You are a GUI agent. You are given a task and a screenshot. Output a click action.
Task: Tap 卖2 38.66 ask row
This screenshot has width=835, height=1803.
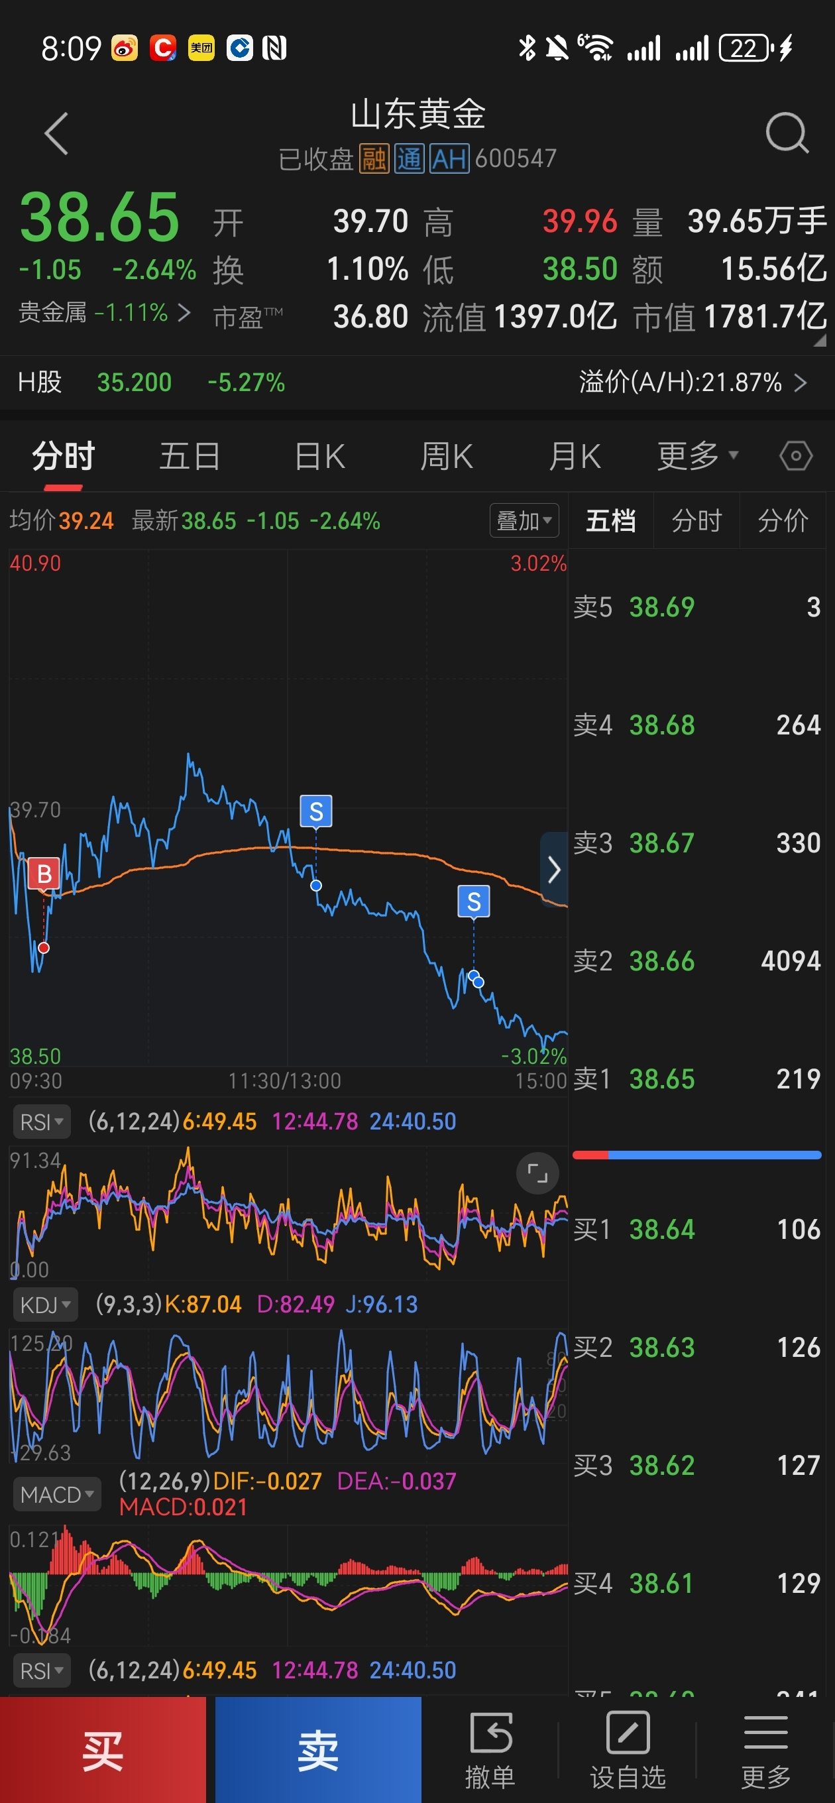click(697, 961)
